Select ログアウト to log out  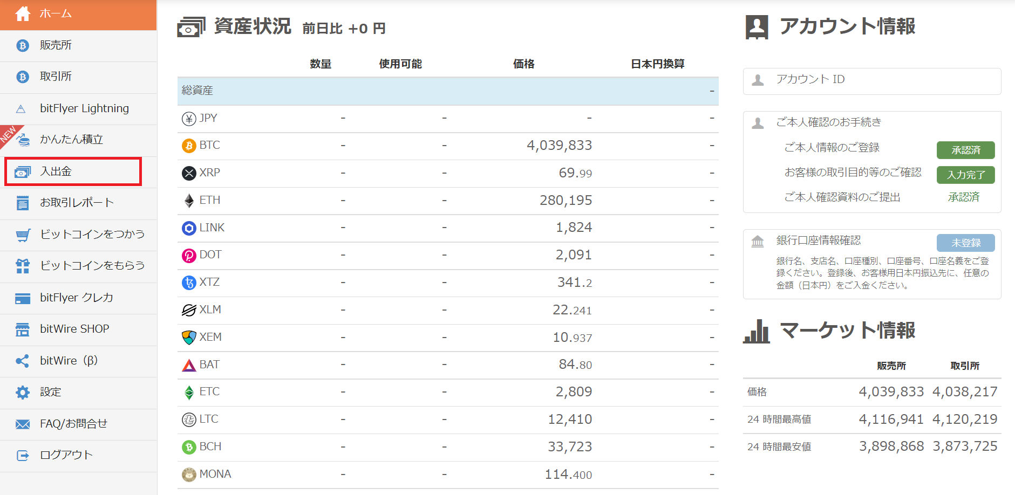point(78,456)
